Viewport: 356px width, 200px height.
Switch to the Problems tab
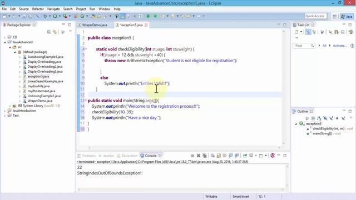coord(87,156)
